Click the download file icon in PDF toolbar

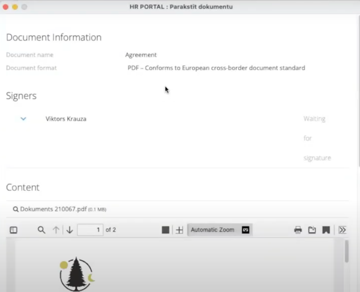[312, 230]
